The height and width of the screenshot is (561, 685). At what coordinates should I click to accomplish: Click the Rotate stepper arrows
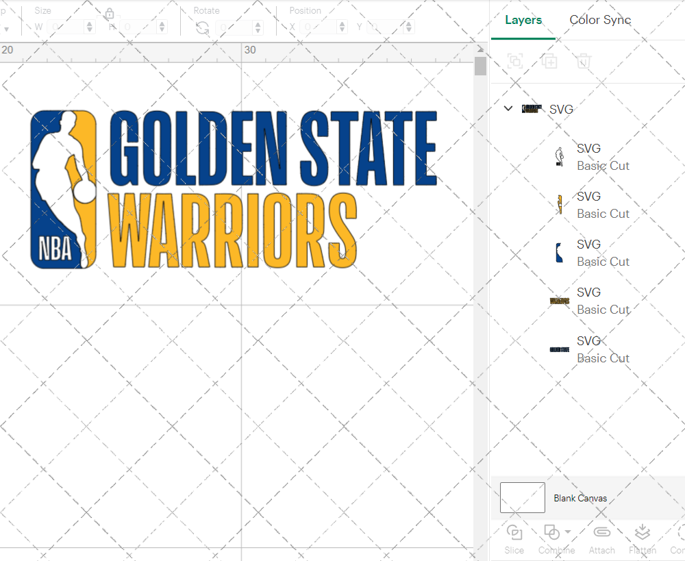[x=258, y=27]
